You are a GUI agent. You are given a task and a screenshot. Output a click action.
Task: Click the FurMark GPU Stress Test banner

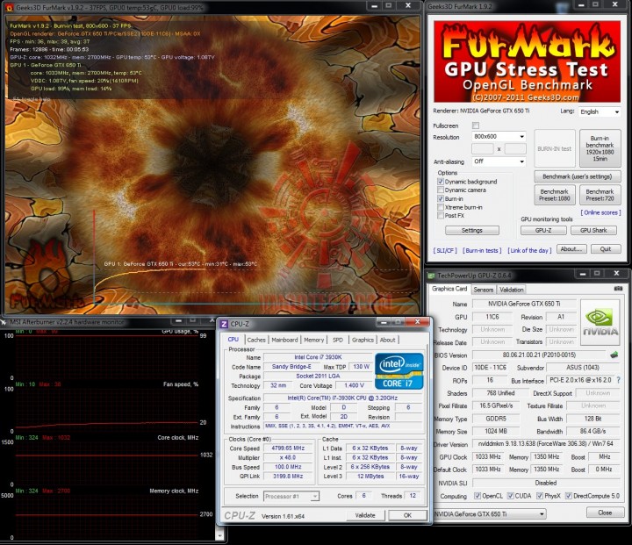[527, 61]
